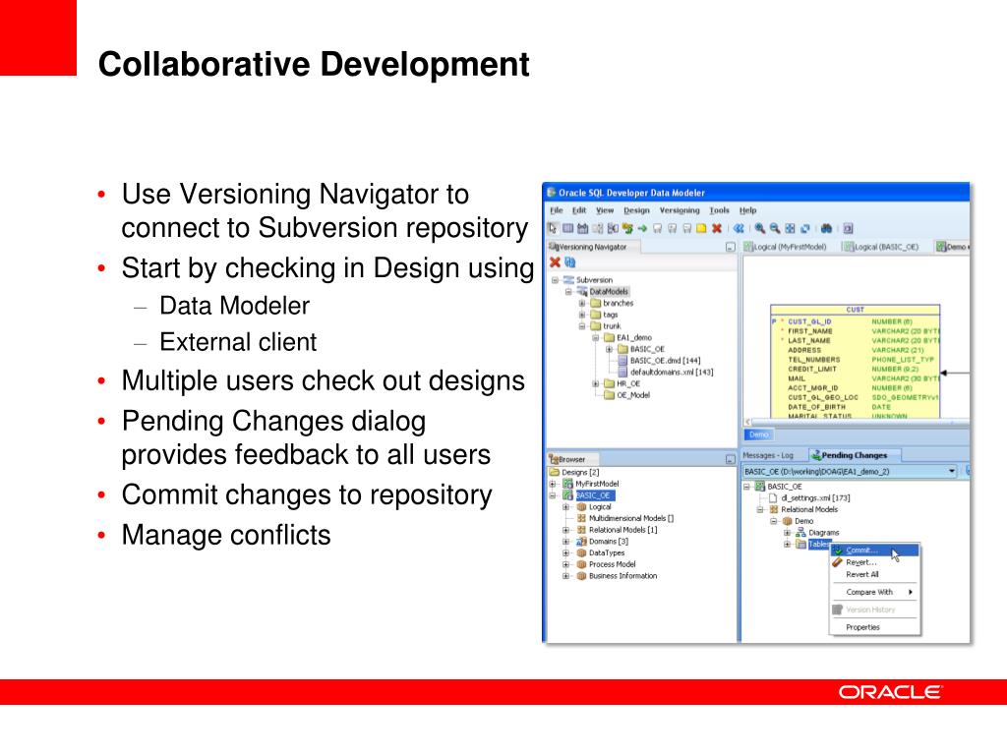Select Revert All in the context menu

pos(874,574)
